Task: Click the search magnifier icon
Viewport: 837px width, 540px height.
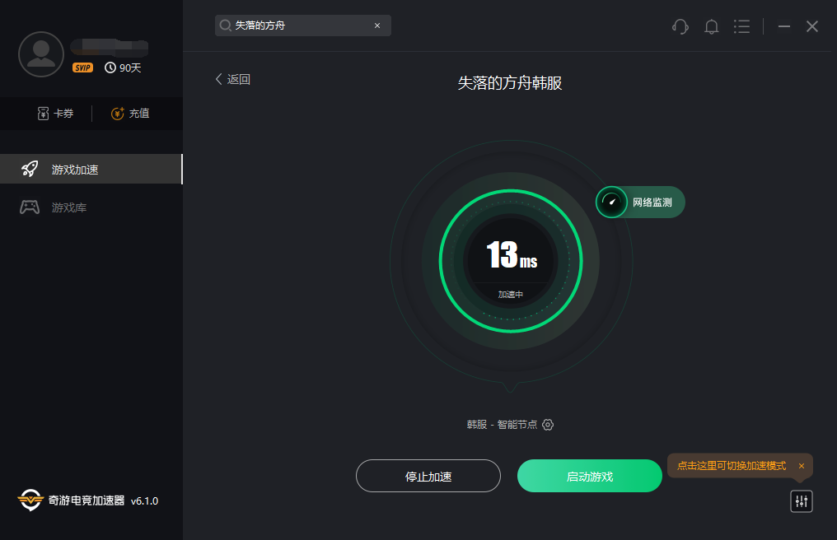Action: tap(225, 26)
